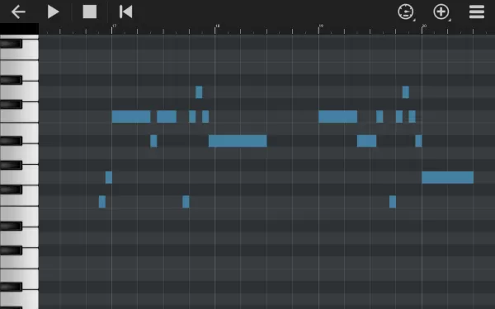Start playback with the play button
This screenshot has width=495, height=309.
[x=53, y=12]
